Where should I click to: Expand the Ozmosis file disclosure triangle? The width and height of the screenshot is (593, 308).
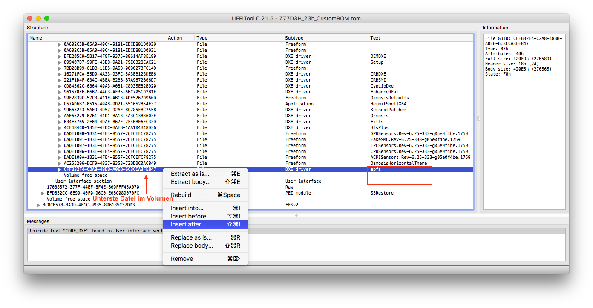[60, 116]
